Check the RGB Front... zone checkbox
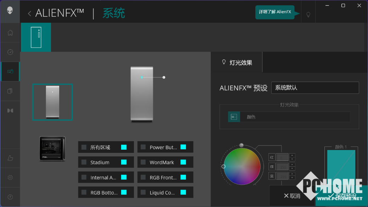Viewport: 368px width, 207px height. [x=143, y=178]
